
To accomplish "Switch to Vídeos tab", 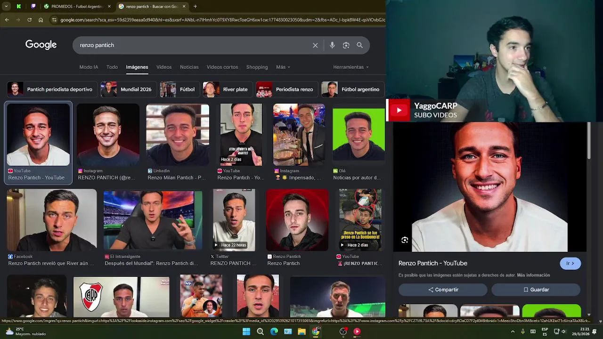I will coord(164,67).
